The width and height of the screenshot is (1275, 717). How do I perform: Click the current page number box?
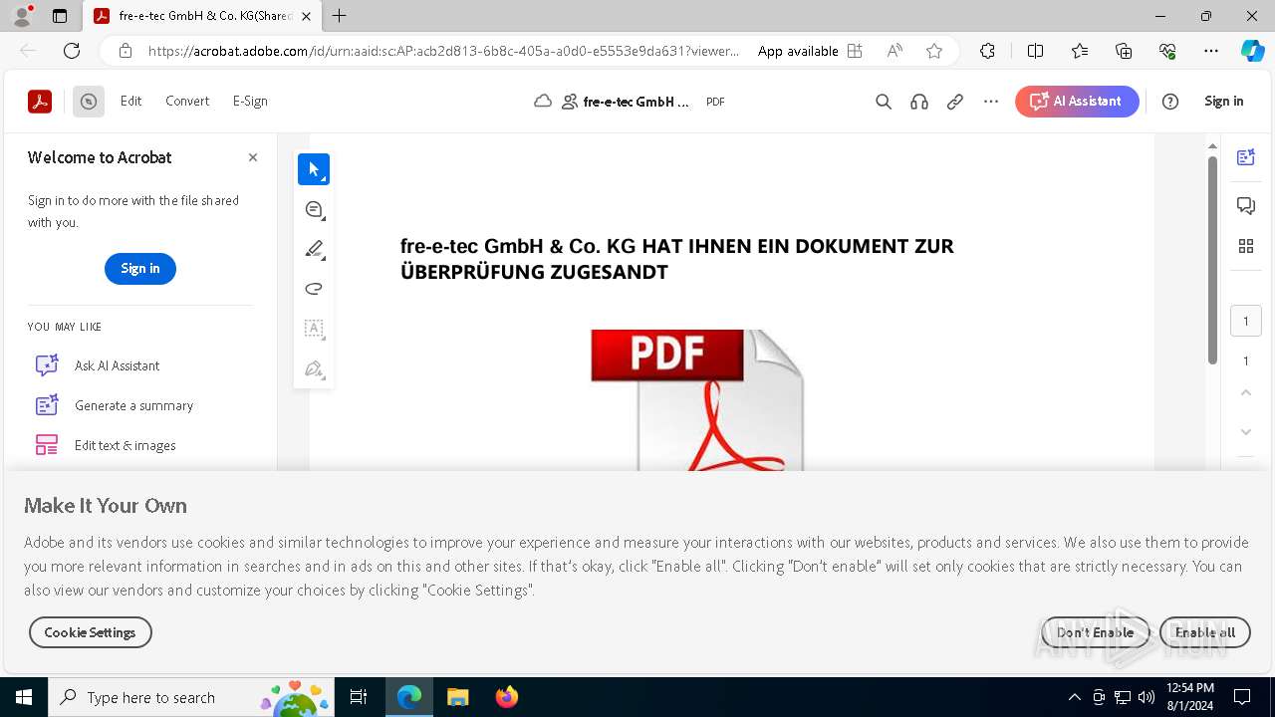(x=1246, y=321)
